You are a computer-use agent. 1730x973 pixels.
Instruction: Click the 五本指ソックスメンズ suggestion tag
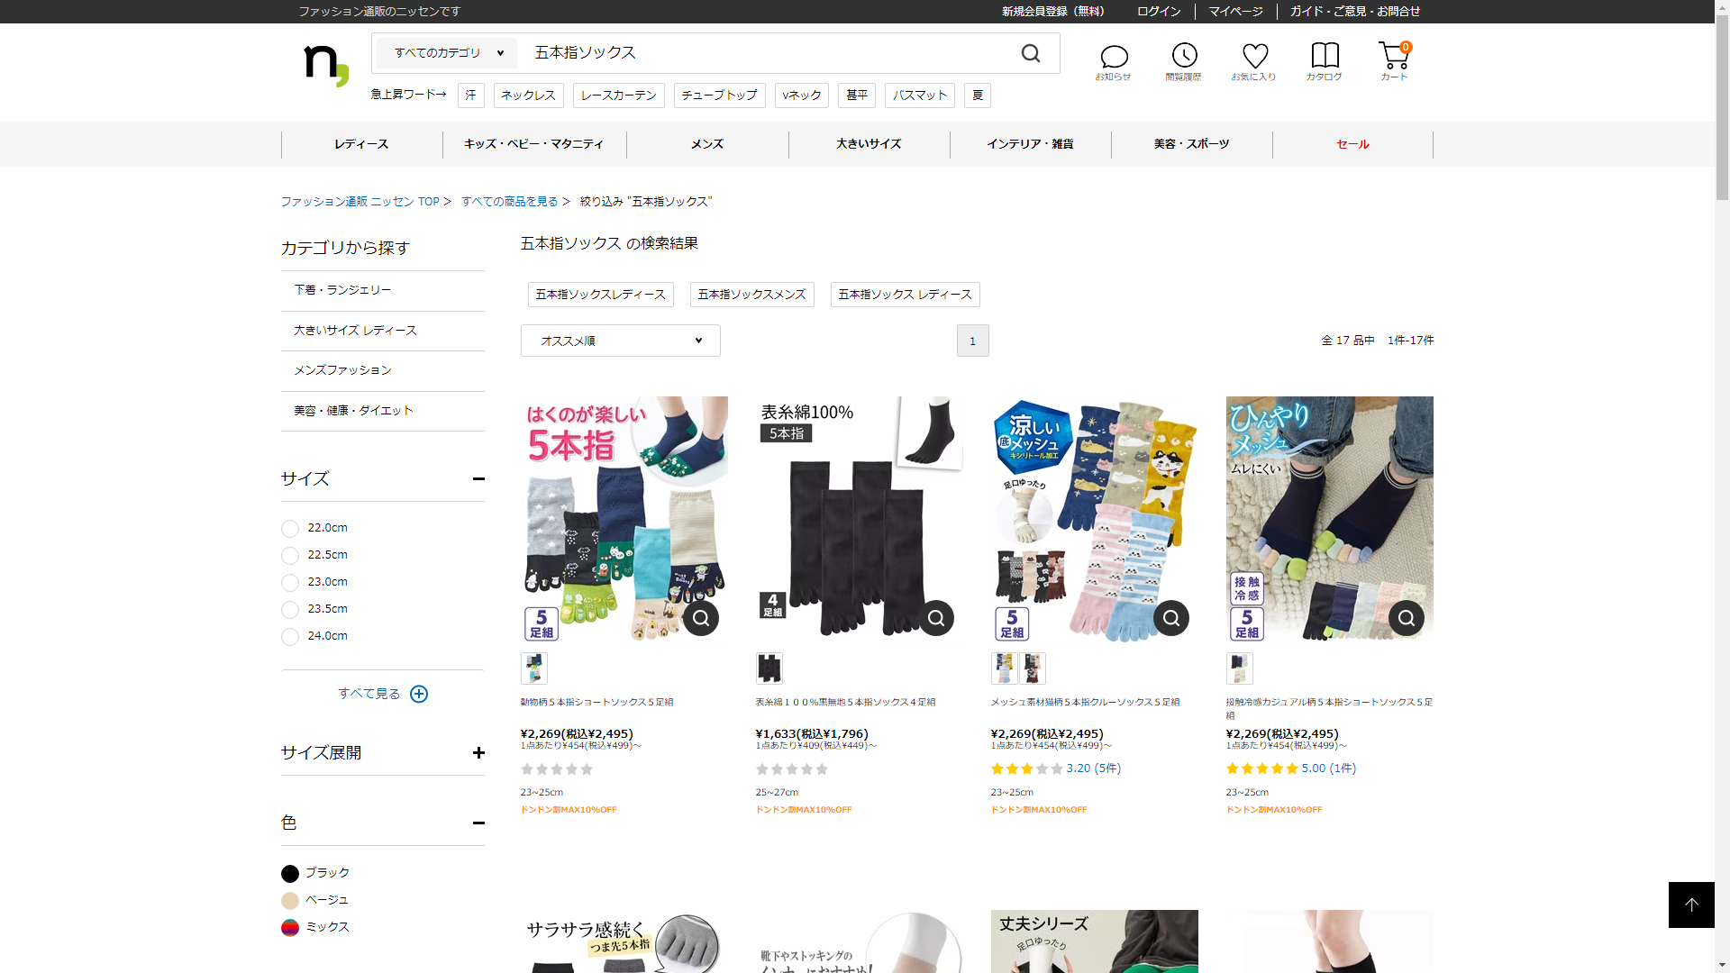751,295
